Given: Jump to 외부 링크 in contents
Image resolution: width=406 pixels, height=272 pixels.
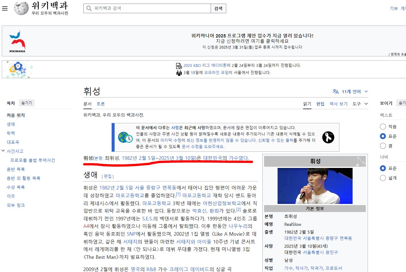Looking at the screenshot, I should click(x=16, y=205).
